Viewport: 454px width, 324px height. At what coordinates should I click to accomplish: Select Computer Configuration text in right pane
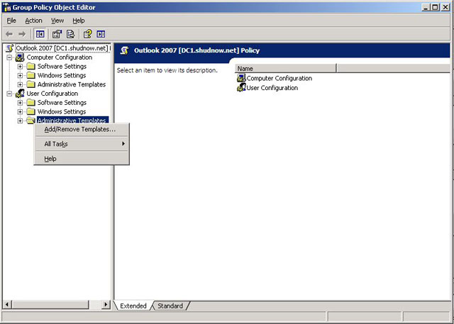point(279,78)
